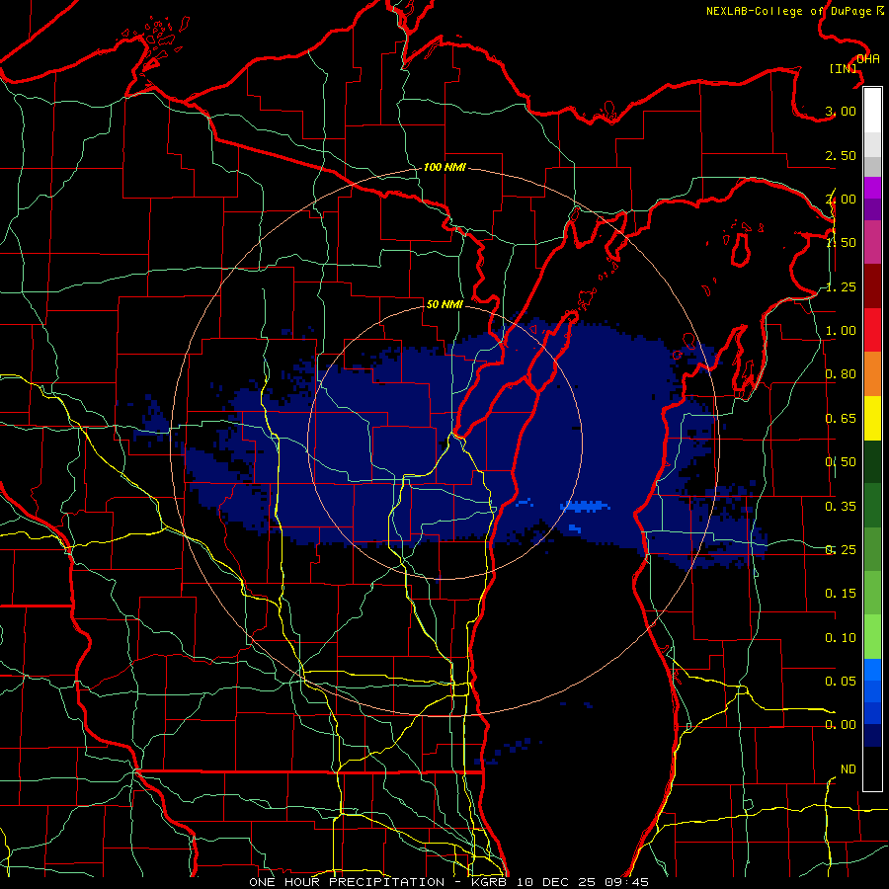Click the 0.05 legend value
Viewport: 889px width, 889px height.
coord(841,681)
